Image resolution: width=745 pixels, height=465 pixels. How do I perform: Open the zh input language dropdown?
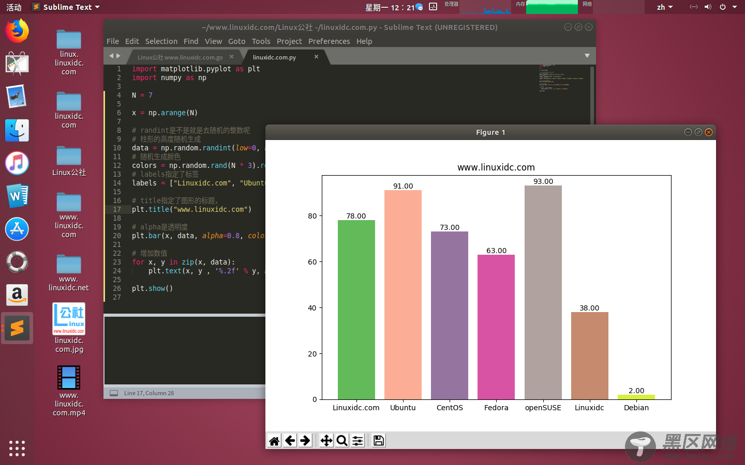[665, 7]
